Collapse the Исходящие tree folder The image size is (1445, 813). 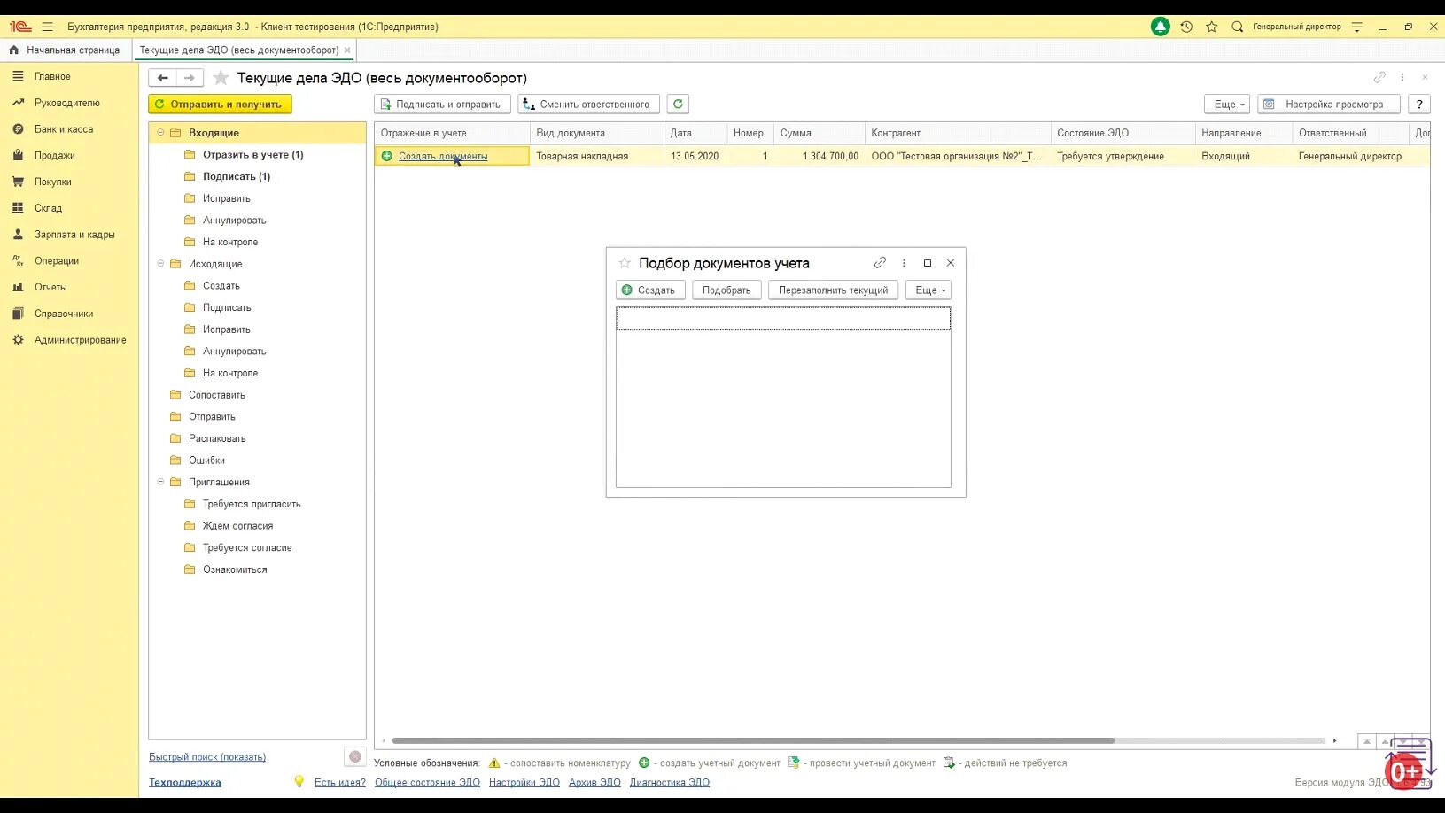pyautogui.click(x=160, y=264)
